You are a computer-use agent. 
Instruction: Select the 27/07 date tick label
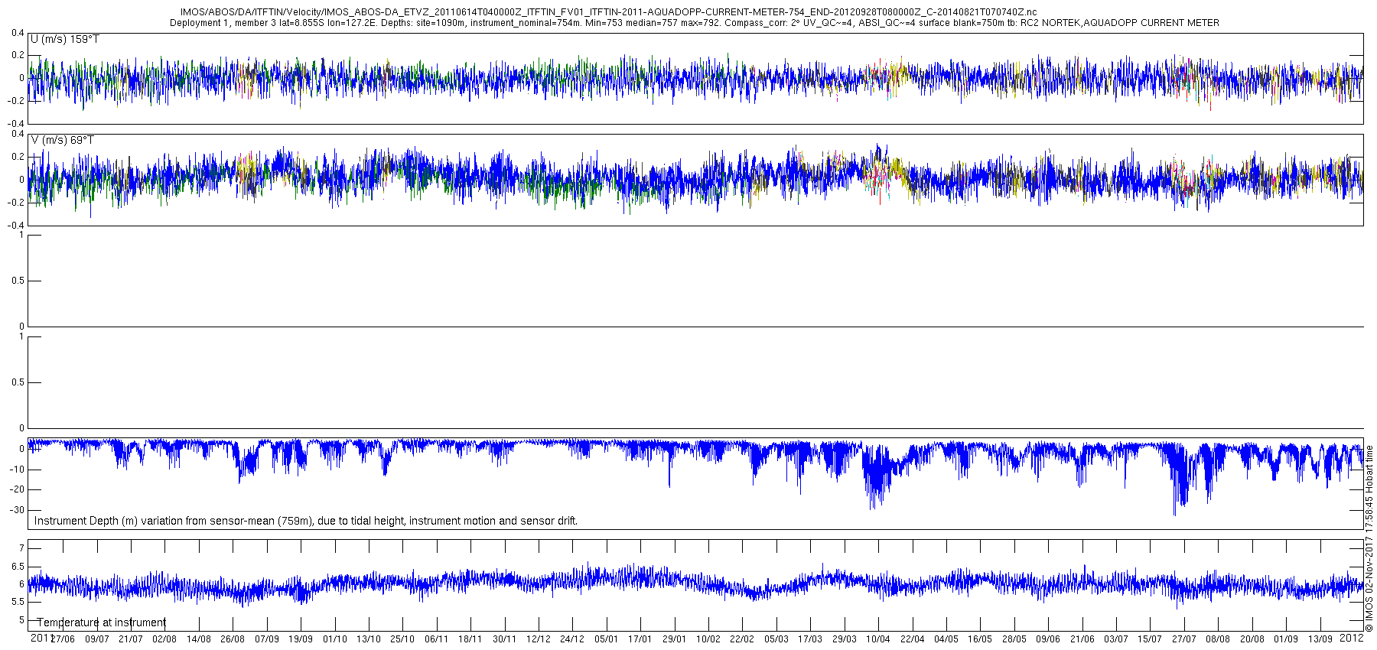click(x=1184, y=639)
